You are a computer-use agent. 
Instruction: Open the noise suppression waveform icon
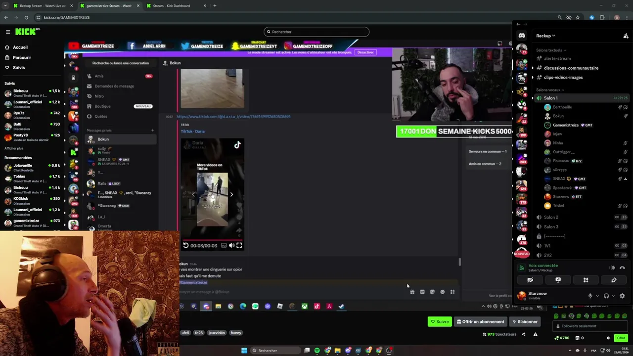612,267
